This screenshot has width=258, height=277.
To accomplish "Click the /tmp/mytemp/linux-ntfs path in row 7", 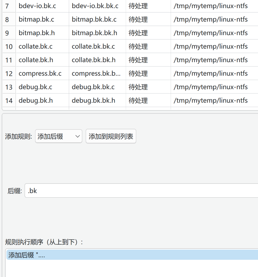I will (x=214, y=6).
